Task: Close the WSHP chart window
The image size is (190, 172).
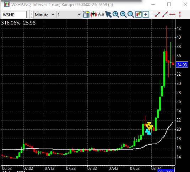Action: click(x=185, y=4)
